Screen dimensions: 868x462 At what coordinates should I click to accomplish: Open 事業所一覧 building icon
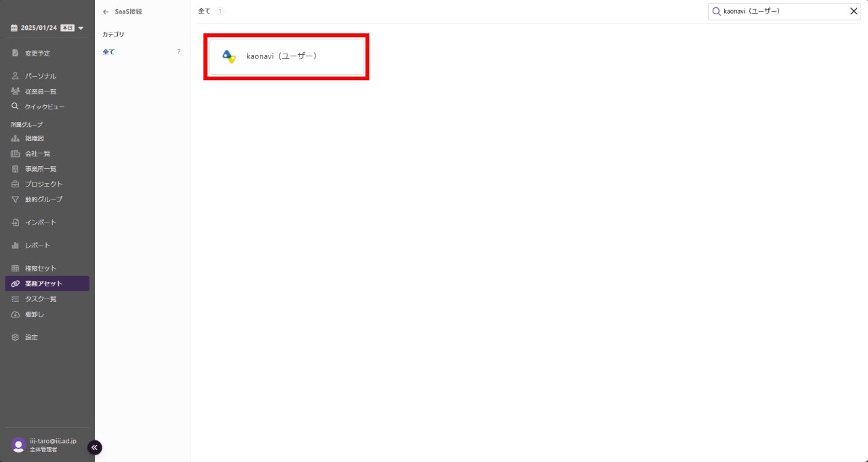click(x=16, y=169)
